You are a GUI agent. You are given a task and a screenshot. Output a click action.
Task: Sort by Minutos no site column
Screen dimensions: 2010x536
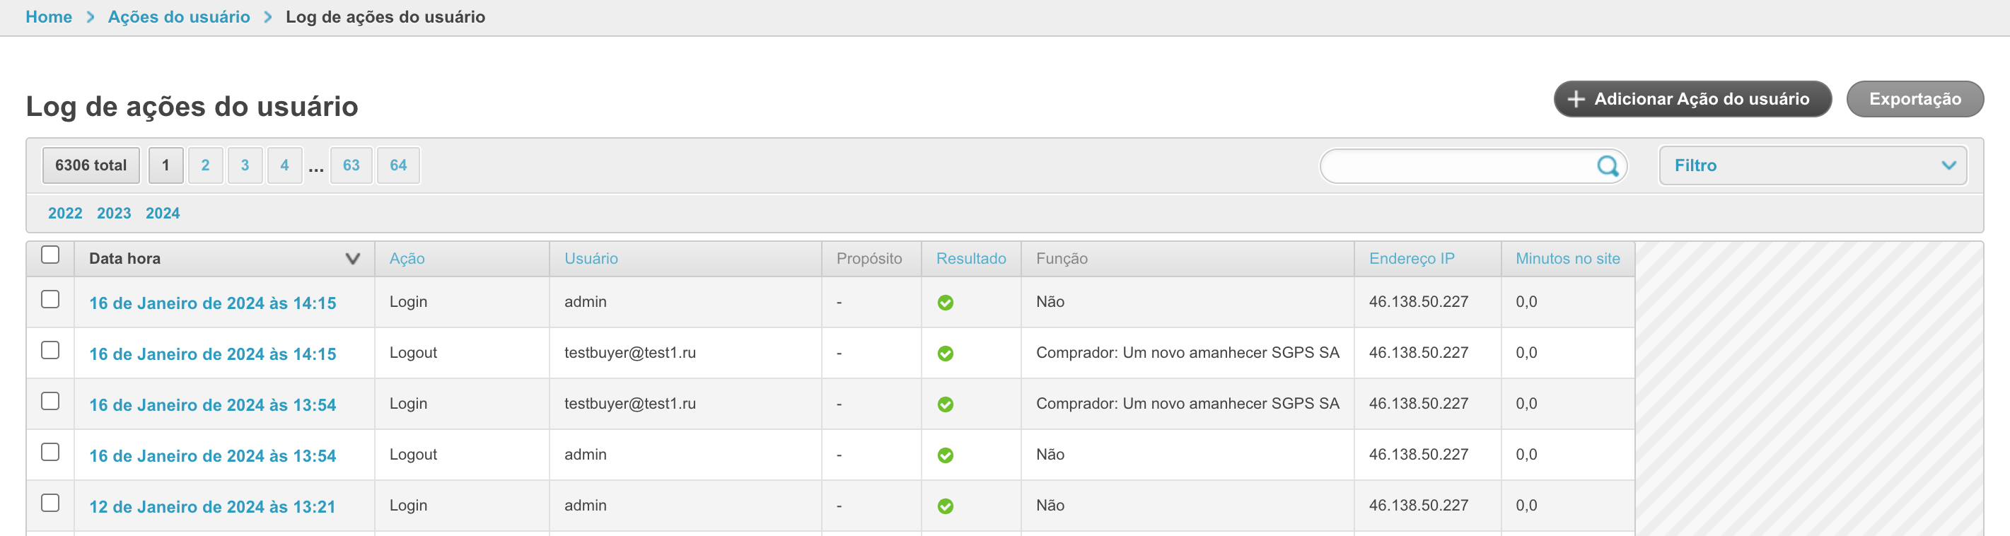(1567, 259)
